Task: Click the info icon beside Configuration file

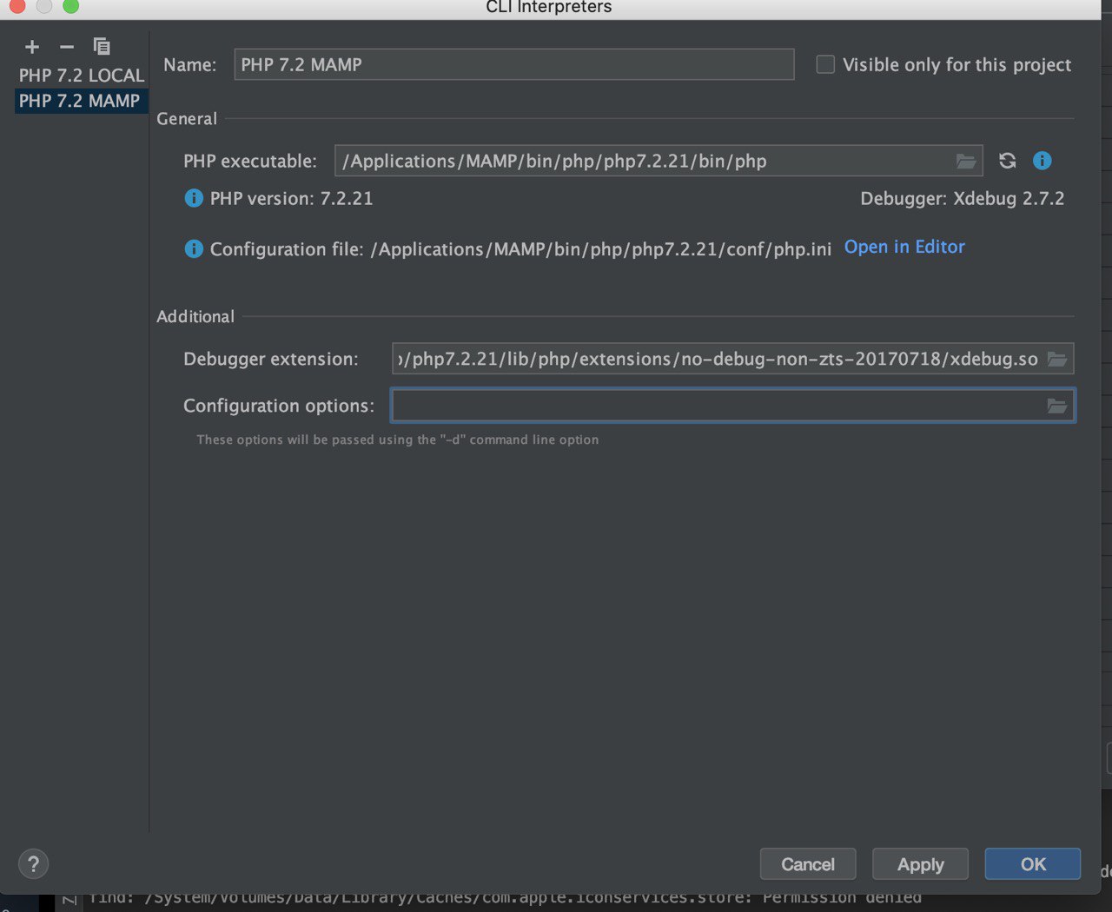Action: click(x=194, y=249)
